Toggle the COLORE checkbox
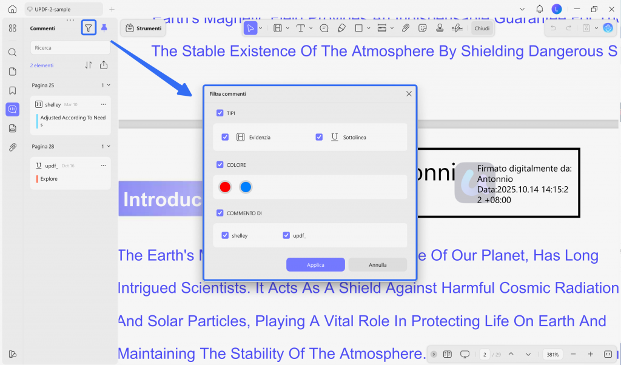The image size is (621, 365). [220, 164]
